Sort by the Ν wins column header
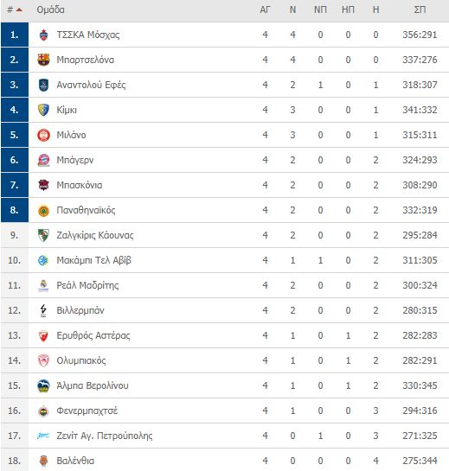The height and width of the screenshot is (471, 449). pos(292,10)
